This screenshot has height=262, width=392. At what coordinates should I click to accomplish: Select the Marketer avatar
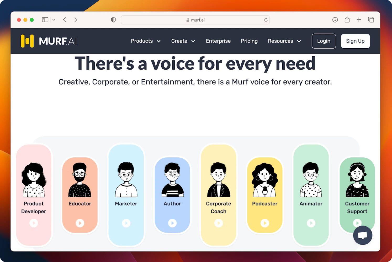(x=126, y=180)
